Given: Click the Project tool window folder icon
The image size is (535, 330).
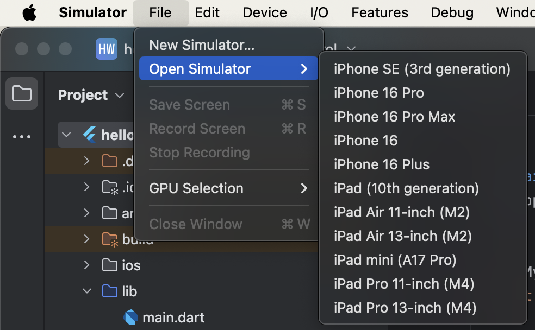Looking at the screenshot, I should coord(22,93).
